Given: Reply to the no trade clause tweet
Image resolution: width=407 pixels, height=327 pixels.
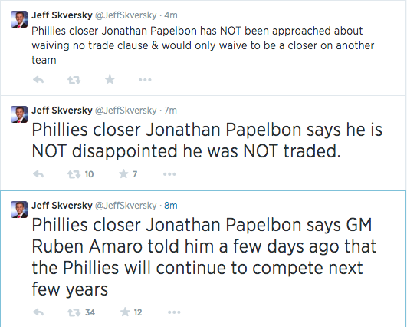Looking at the screenshot, I should pos(38,80).
